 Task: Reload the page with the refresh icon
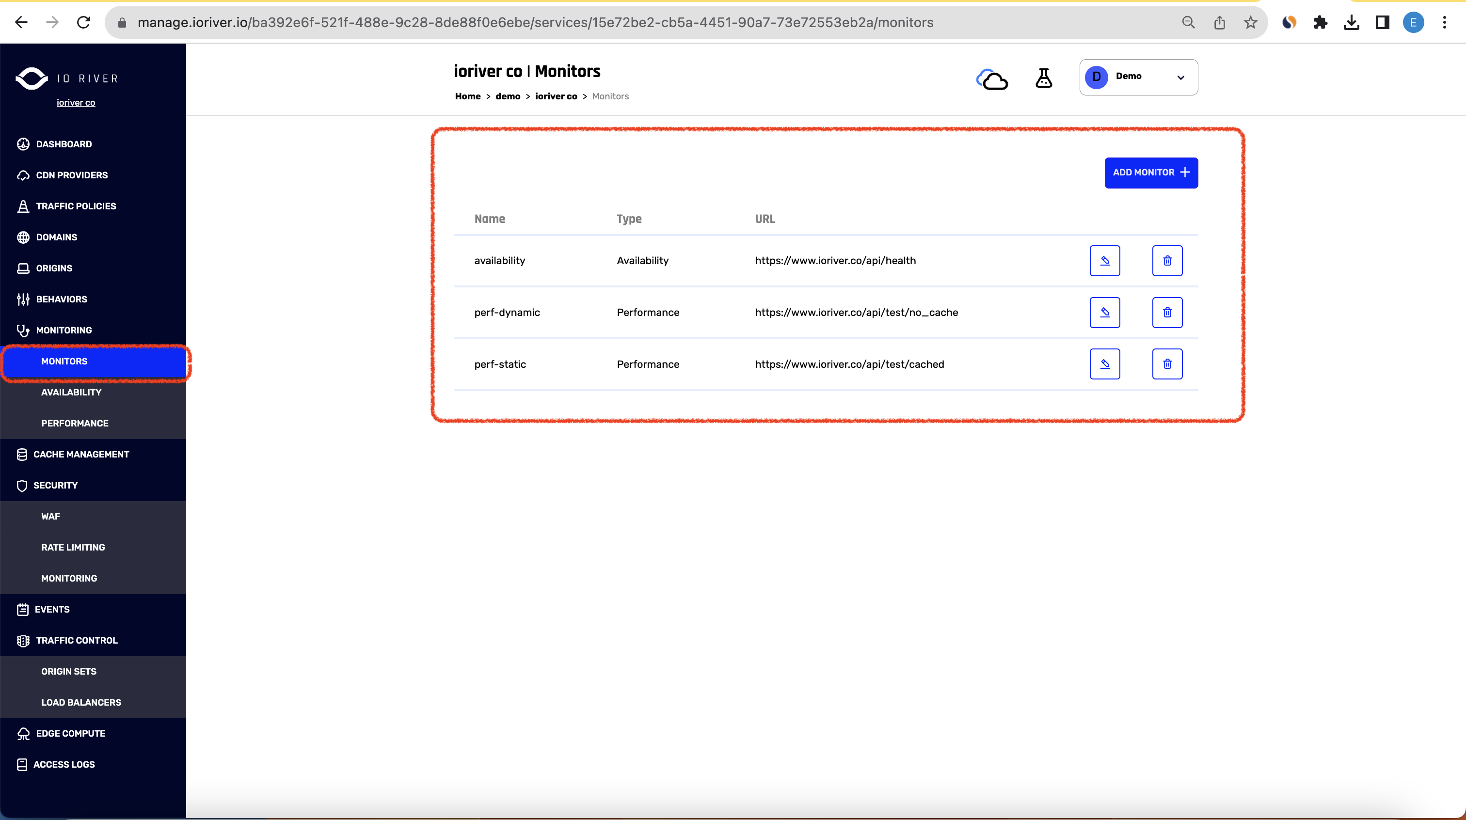84,22
